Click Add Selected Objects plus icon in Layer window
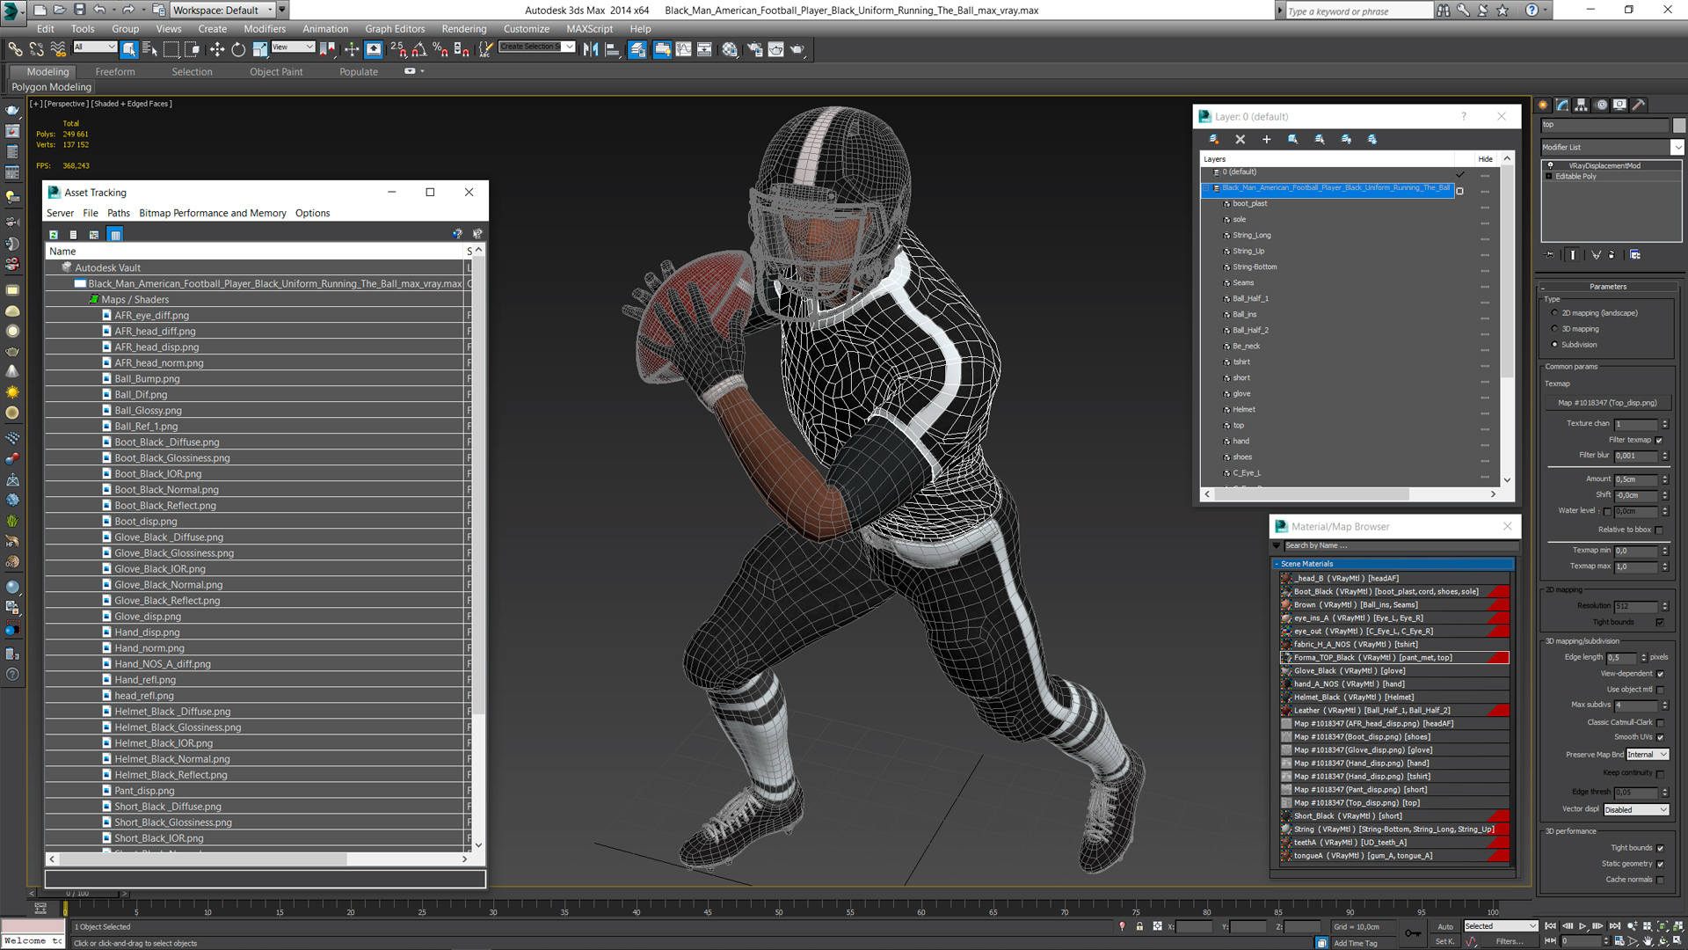1688x950 pixels. 1267,139
